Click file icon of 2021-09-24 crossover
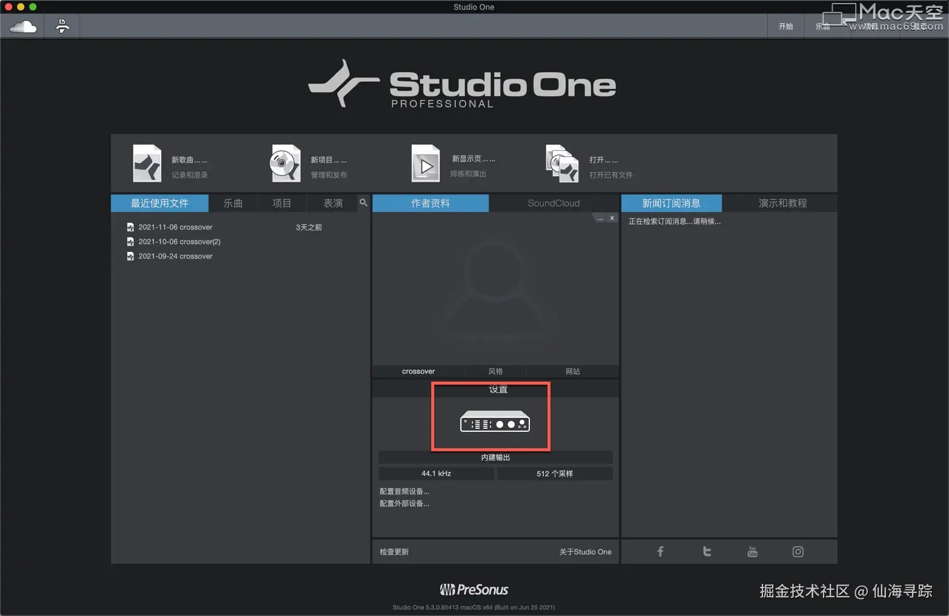The height and width of the screenshot is (616, 949). 130,256
